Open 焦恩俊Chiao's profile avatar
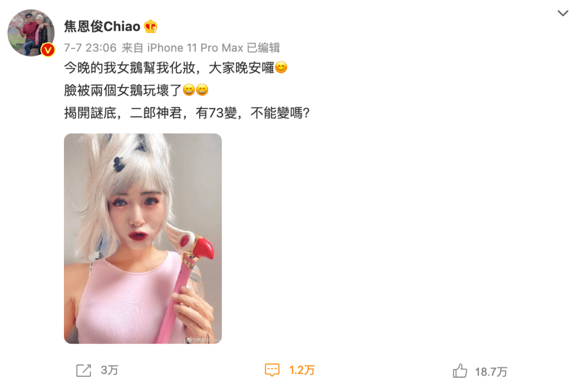The image size is (580, 388). 31,33
